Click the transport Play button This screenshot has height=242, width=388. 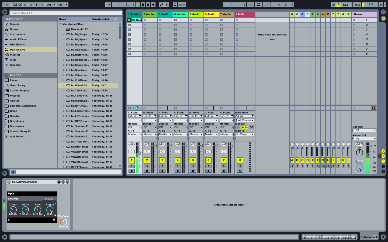pos(138,5)
